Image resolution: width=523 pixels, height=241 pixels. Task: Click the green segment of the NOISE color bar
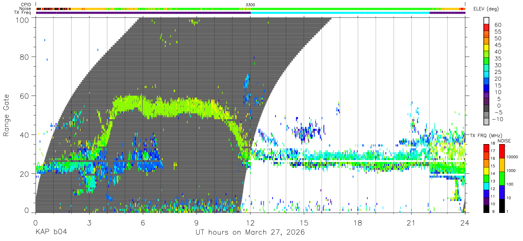coord(502,178)
